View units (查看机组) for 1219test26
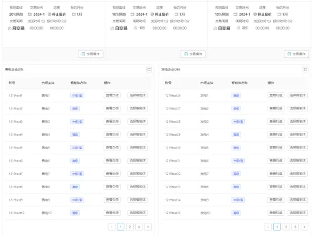This screenshot has width=314, height=236. (x=276, y=96)
